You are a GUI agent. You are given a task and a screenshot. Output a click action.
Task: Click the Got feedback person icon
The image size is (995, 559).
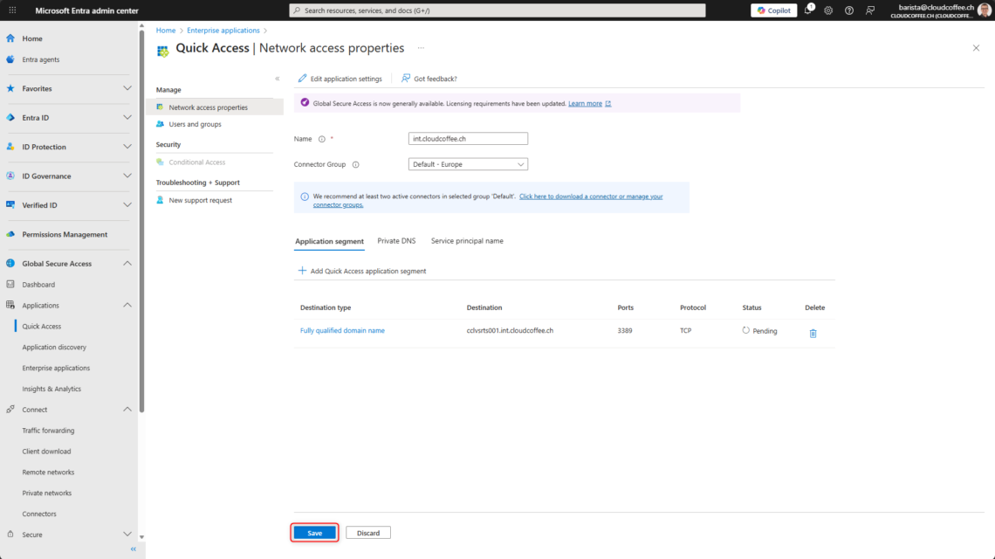click(x=406, y=78)
